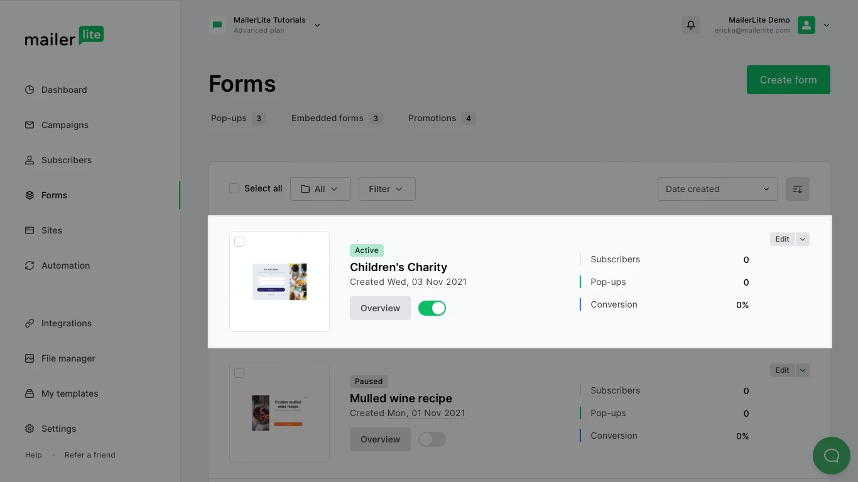Enable the Mulled wine recipe toggle

pos(432,439)
